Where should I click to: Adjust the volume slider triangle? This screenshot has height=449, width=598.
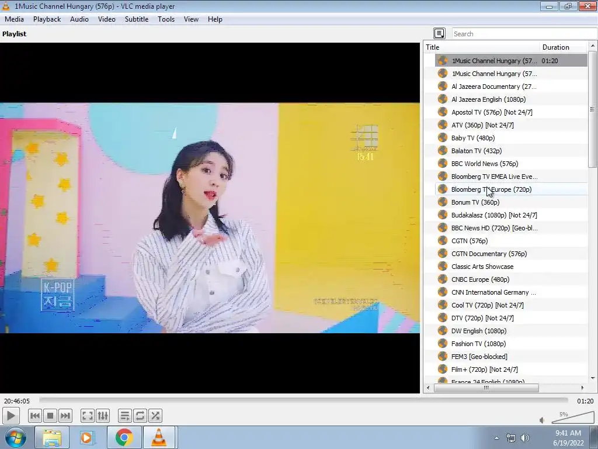click(572, 417)
